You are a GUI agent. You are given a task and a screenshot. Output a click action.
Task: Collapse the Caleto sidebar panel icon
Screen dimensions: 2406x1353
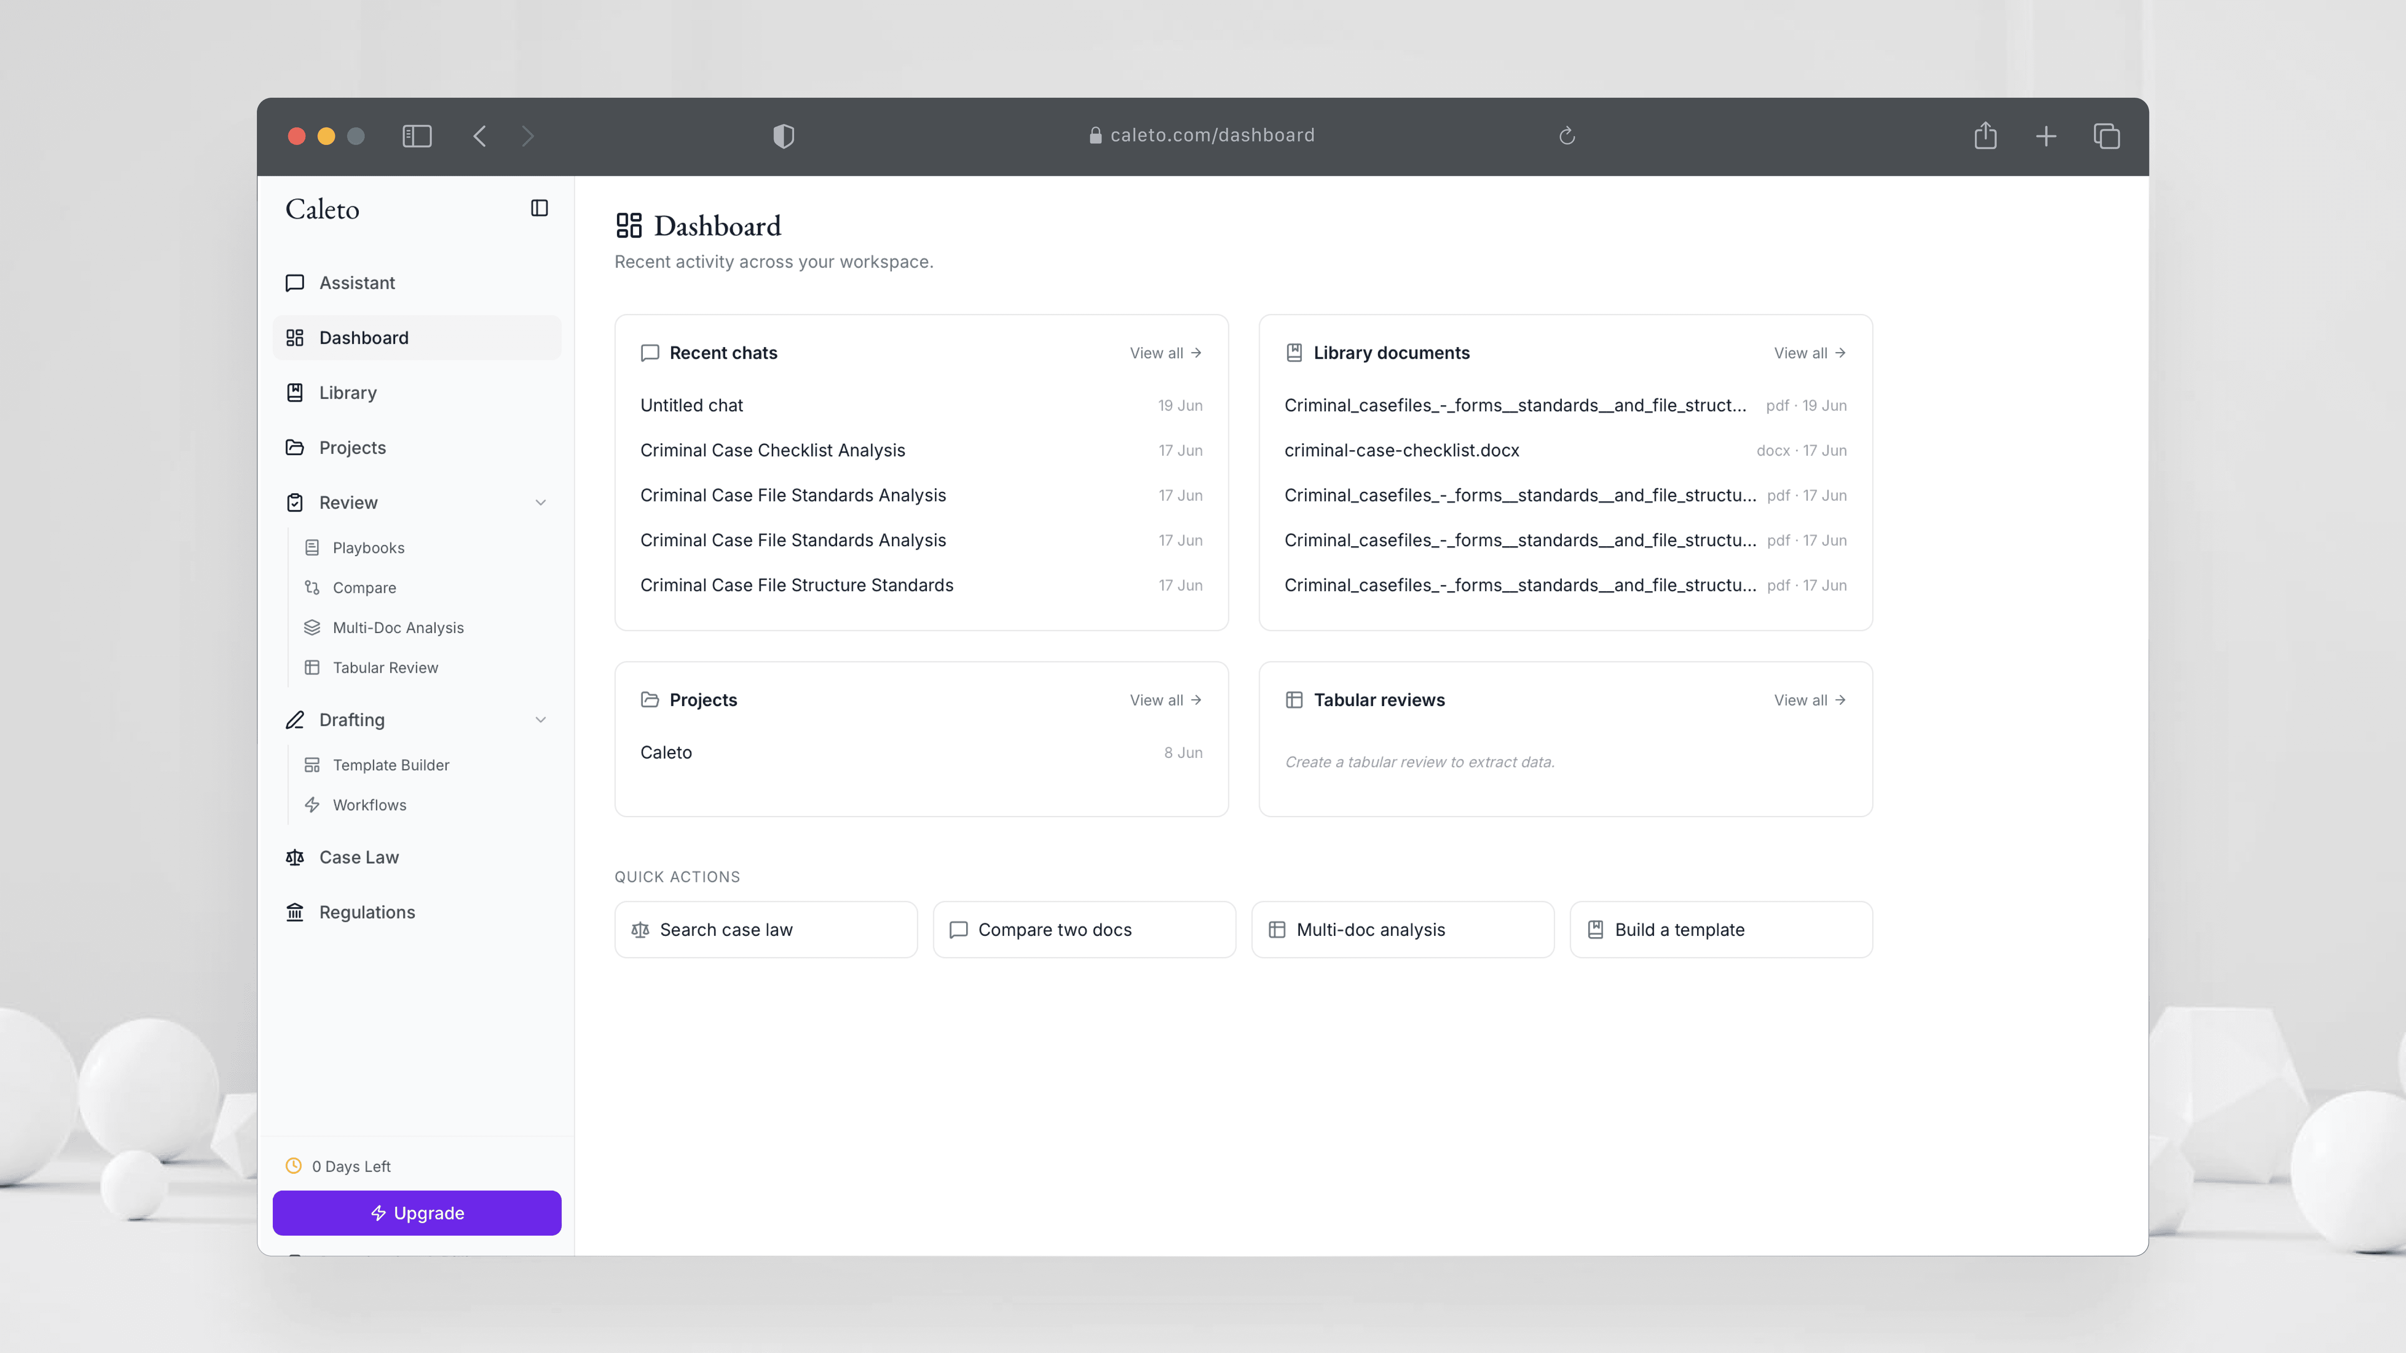pyautogui.click(x=539, y=208)
